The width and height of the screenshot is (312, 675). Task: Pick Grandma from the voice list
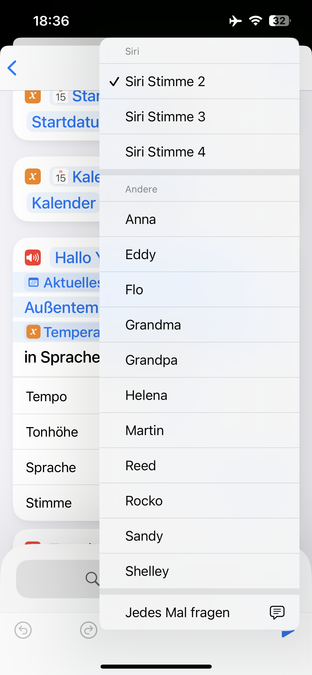click(x=153, y=325)
